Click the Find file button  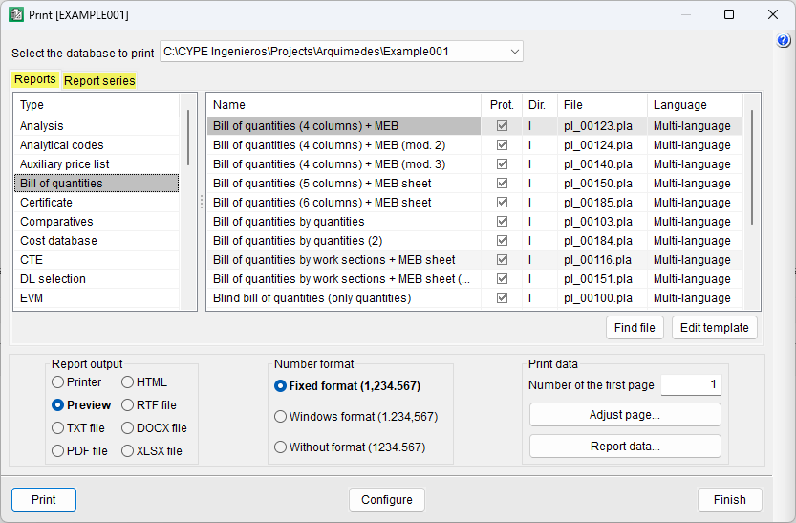pos(635,328)
